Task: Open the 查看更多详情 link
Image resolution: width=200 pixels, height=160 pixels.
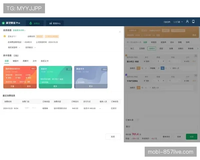Action: pos(19,30)
